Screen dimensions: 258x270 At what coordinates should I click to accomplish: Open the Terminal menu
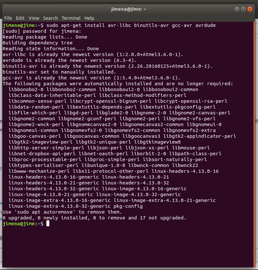(x=71, y=18)
